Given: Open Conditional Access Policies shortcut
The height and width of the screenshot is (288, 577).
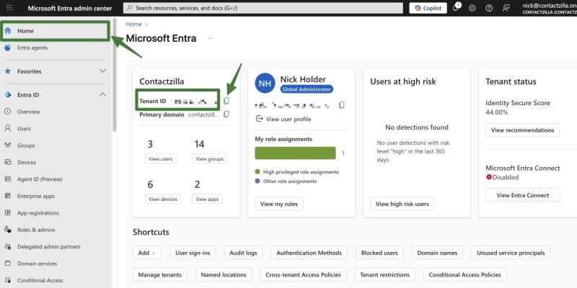Looking at the screenshot, I should [464, 275].
